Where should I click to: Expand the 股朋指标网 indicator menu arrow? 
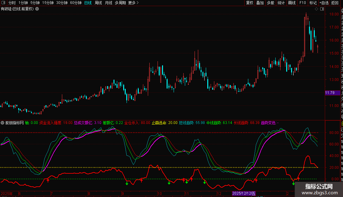[3, 123]
